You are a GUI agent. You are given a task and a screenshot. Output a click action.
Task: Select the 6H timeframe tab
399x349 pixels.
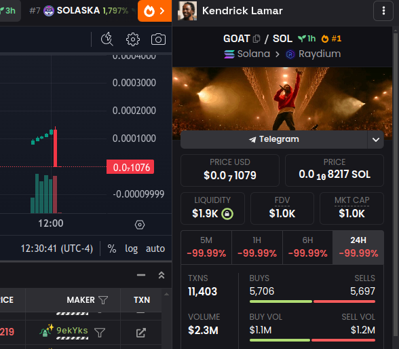(307, 247)
